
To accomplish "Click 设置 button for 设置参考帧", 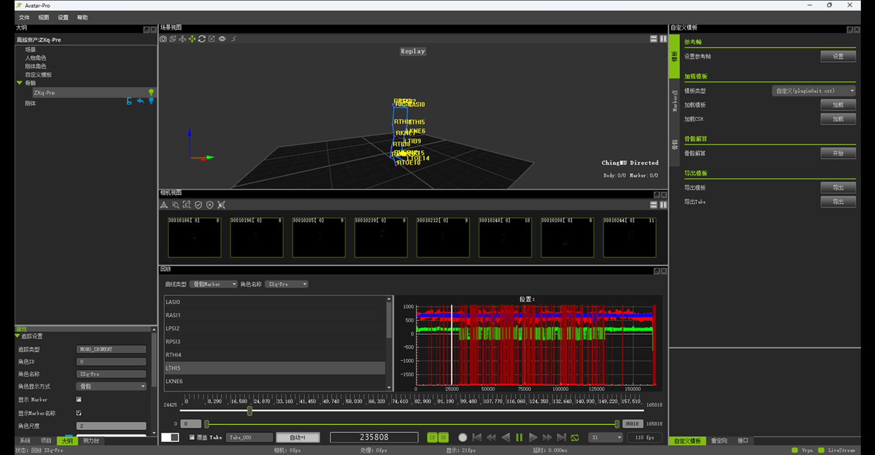I will point(838,56).
